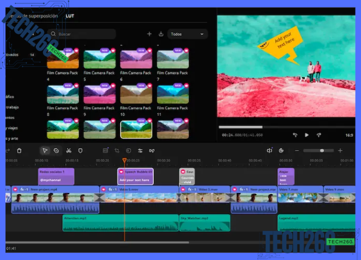The height and width of the screenshot is (260, 361).
Task: Open the 'trabajo' category in sidebar
Action: 12,107
